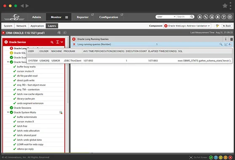Open detailed diagnosis magnifier for Long running queries
Viewport: 235px width, 160px height.
coord(221,44)
